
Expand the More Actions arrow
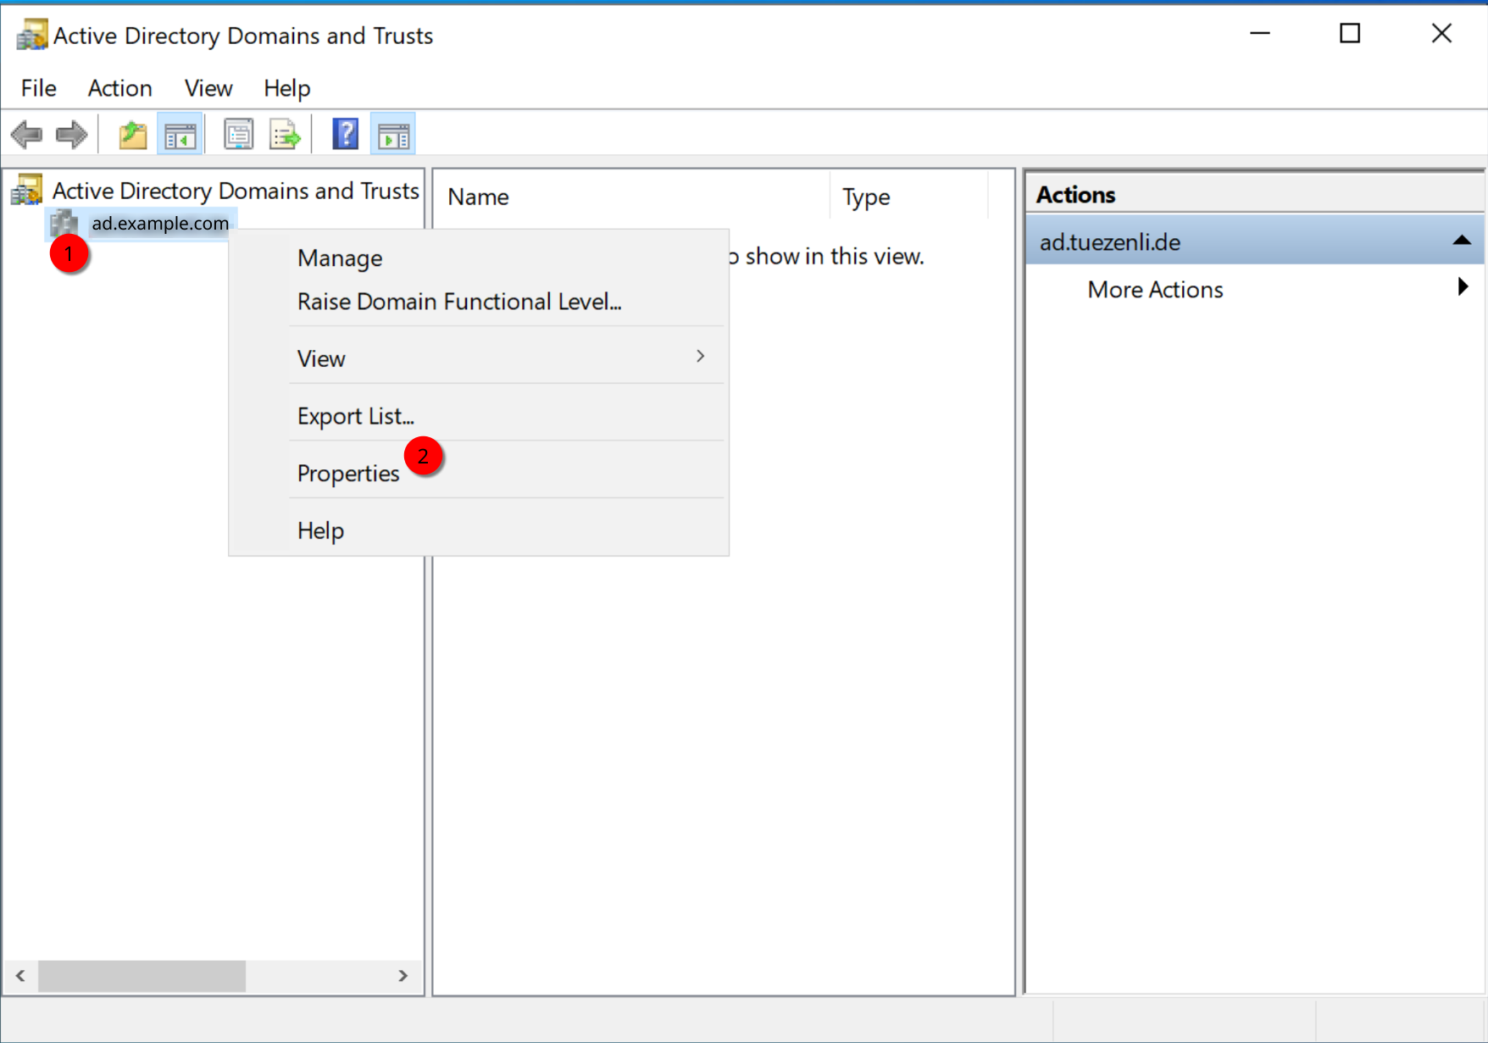click(x=1462, y=288)
